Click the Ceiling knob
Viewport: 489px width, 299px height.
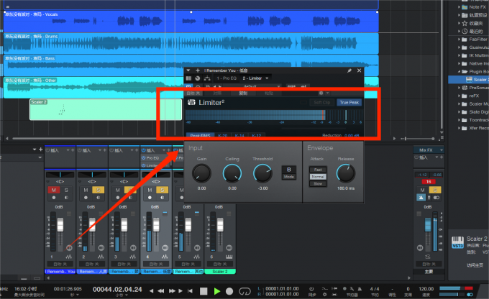(x=232, y=173)
